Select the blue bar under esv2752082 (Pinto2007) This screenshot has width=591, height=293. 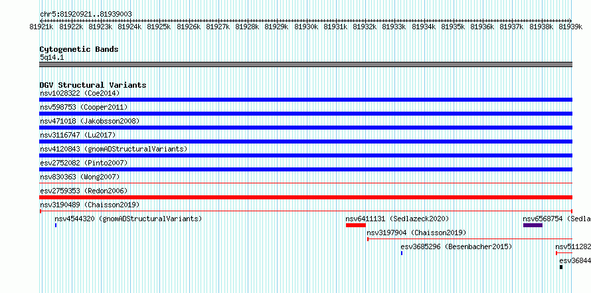[305, 169]
